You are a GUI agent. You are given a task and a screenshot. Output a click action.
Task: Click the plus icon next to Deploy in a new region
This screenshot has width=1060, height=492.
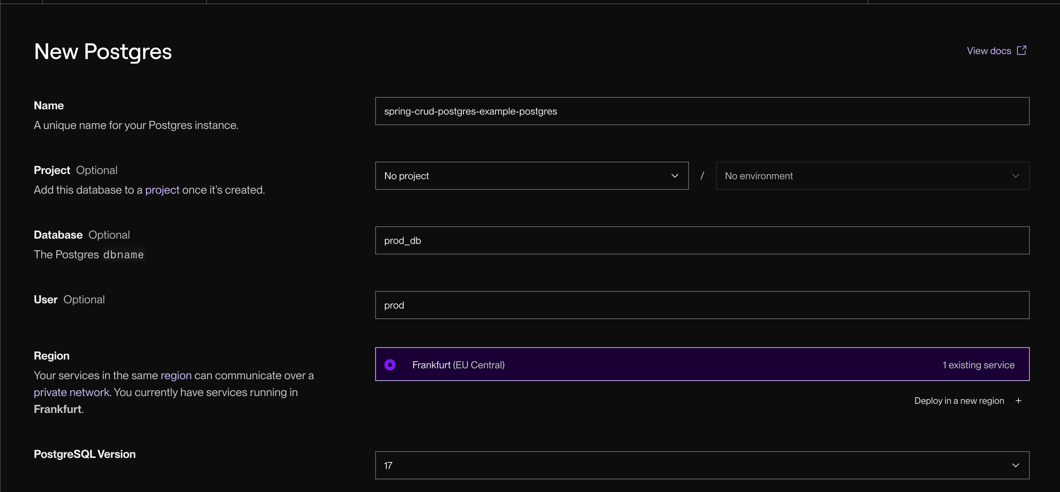(1018, 401)
